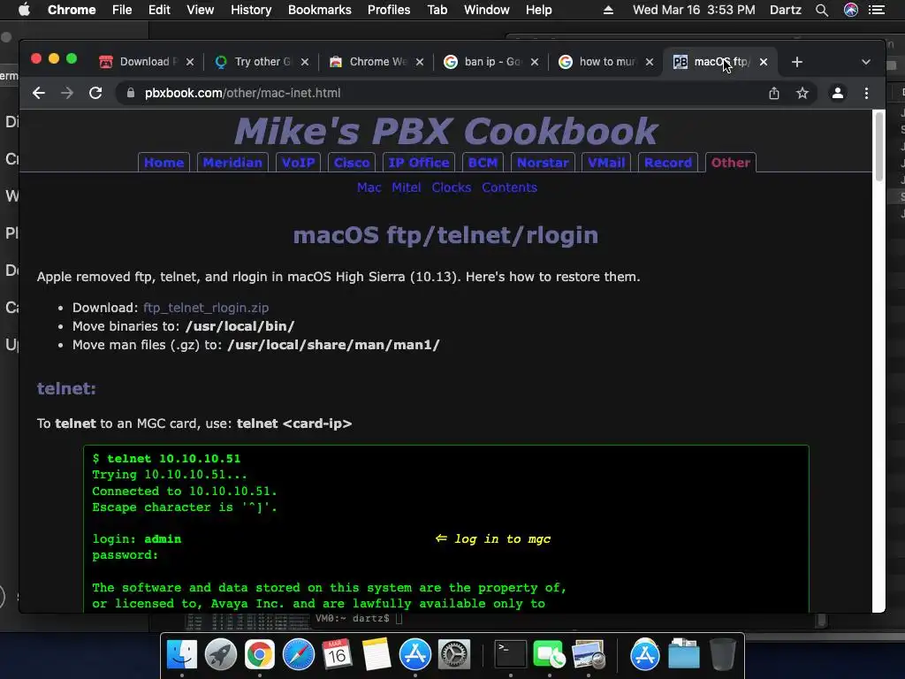Open the Bookmarks menu

coord(320,10)
